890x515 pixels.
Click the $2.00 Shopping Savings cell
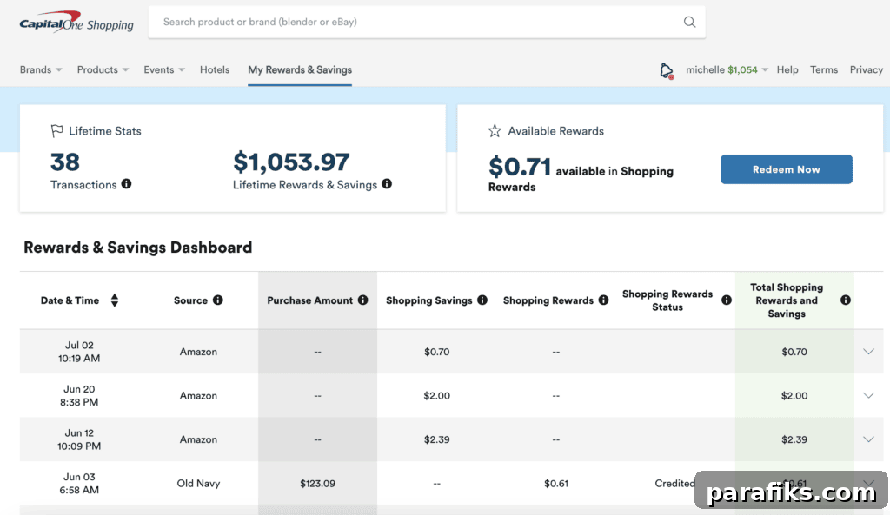tap(436, 395)
